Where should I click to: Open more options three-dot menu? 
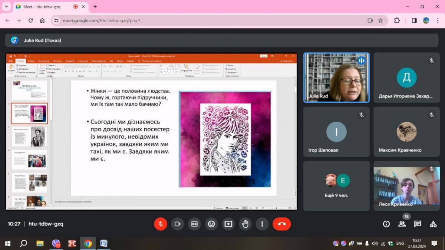[x=262, y=224]
